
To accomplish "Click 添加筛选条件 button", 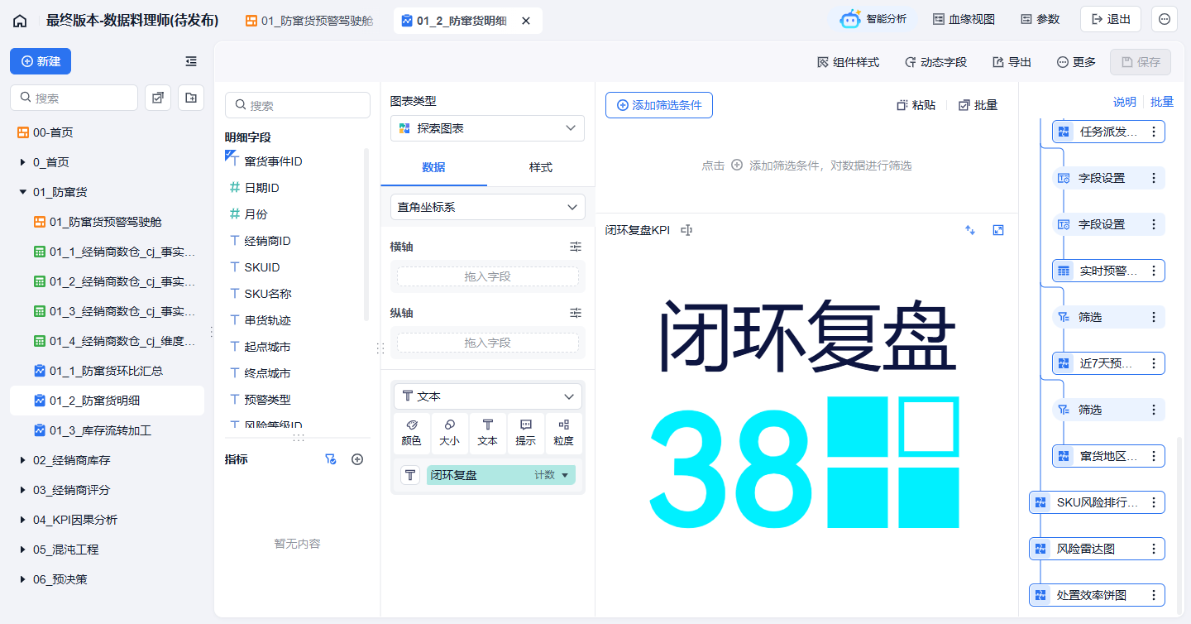I will tap(658, 105).
